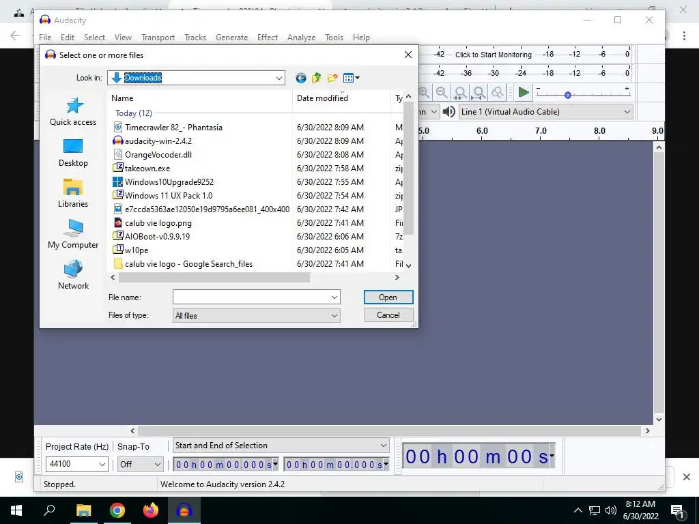699x524 pixels.
Task: Expand the File name dropdown arrow
Action: (334, 297)
